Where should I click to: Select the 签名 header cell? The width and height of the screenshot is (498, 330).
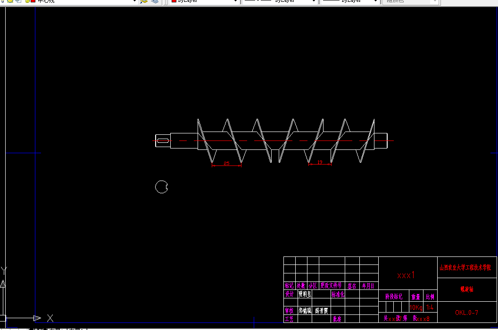[352, 286]
